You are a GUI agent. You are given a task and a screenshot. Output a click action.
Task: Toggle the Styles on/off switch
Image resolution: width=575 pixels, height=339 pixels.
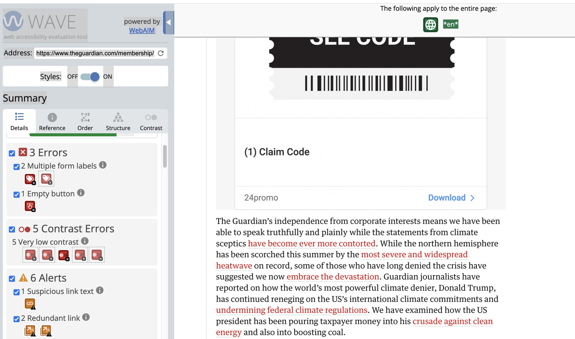pos(90,77)
